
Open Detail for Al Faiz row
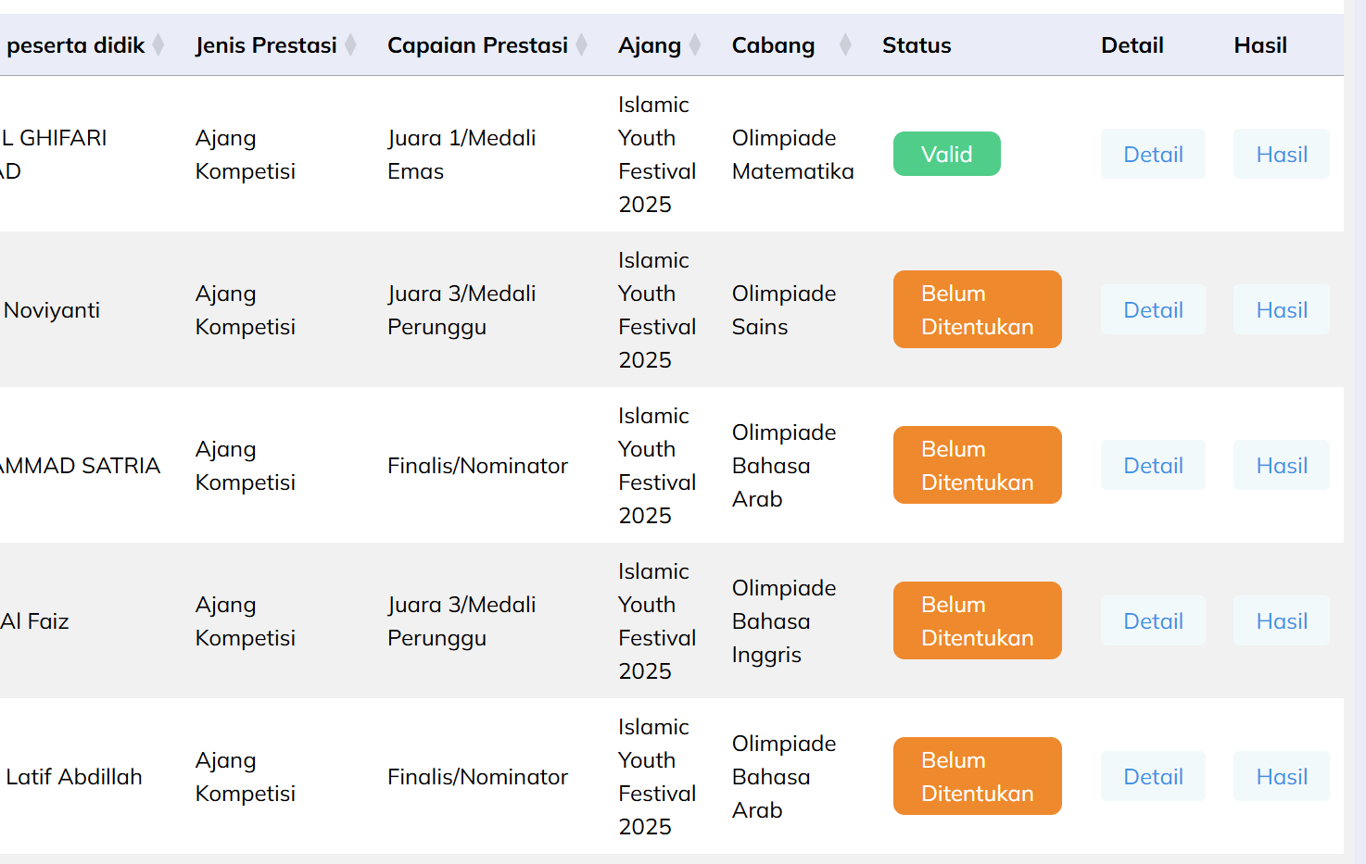[1153, 620]
